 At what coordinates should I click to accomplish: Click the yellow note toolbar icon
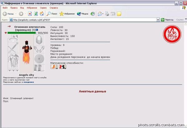[x=119, y=14]
